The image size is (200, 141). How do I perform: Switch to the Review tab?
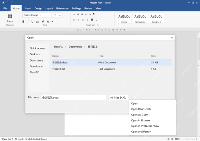click(x=88, y=9)
